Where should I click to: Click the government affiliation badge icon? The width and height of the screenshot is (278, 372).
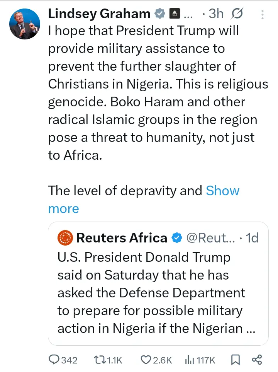pos(175,14)
